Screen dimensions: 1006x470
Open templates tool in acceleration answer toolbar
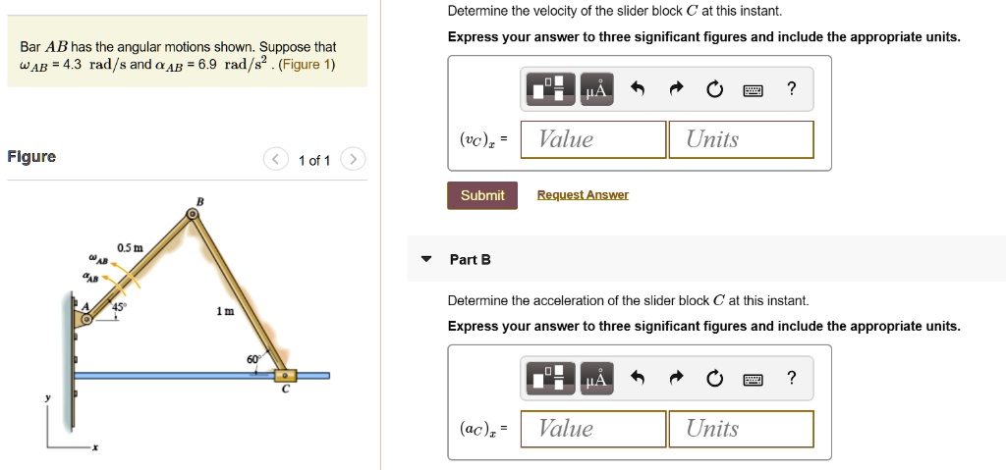tap(552, 379)
